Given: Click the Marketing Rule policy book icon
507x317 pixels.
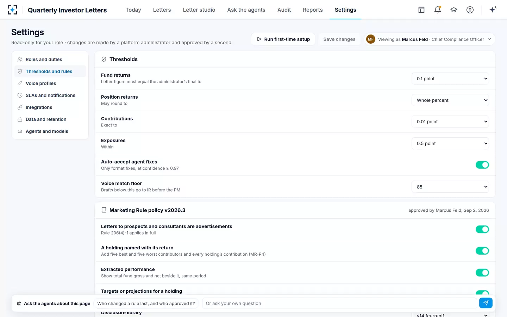Looking at the screenshot, I should pos(104,210).
